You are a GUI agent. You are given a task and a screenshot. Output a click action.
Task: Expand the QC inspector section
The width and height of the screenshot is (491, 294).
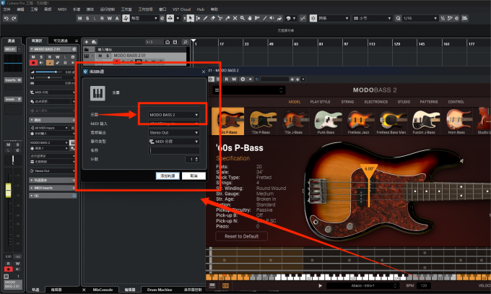(52, 196)
